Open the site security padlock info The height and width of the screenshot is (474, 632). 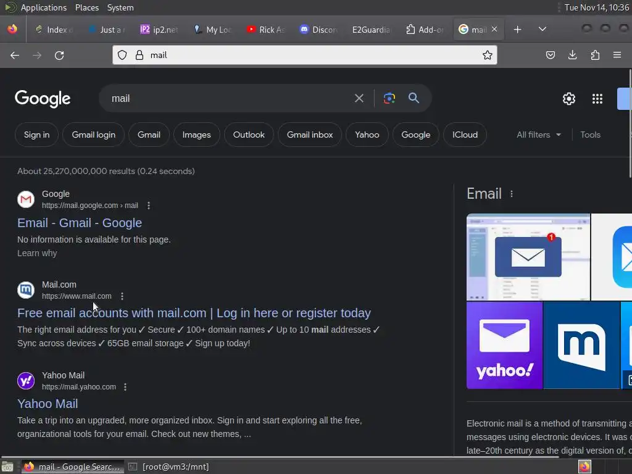coord(139,55)
